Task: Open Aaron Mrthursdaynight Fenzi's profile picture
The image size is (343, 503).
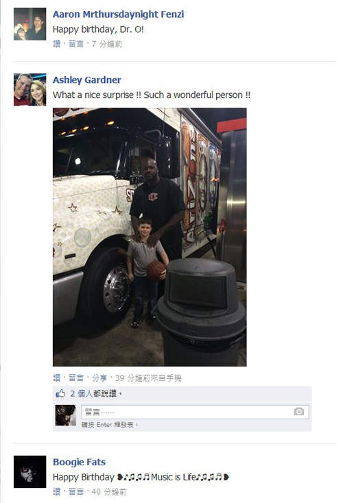Action: (x=30, y=24)
